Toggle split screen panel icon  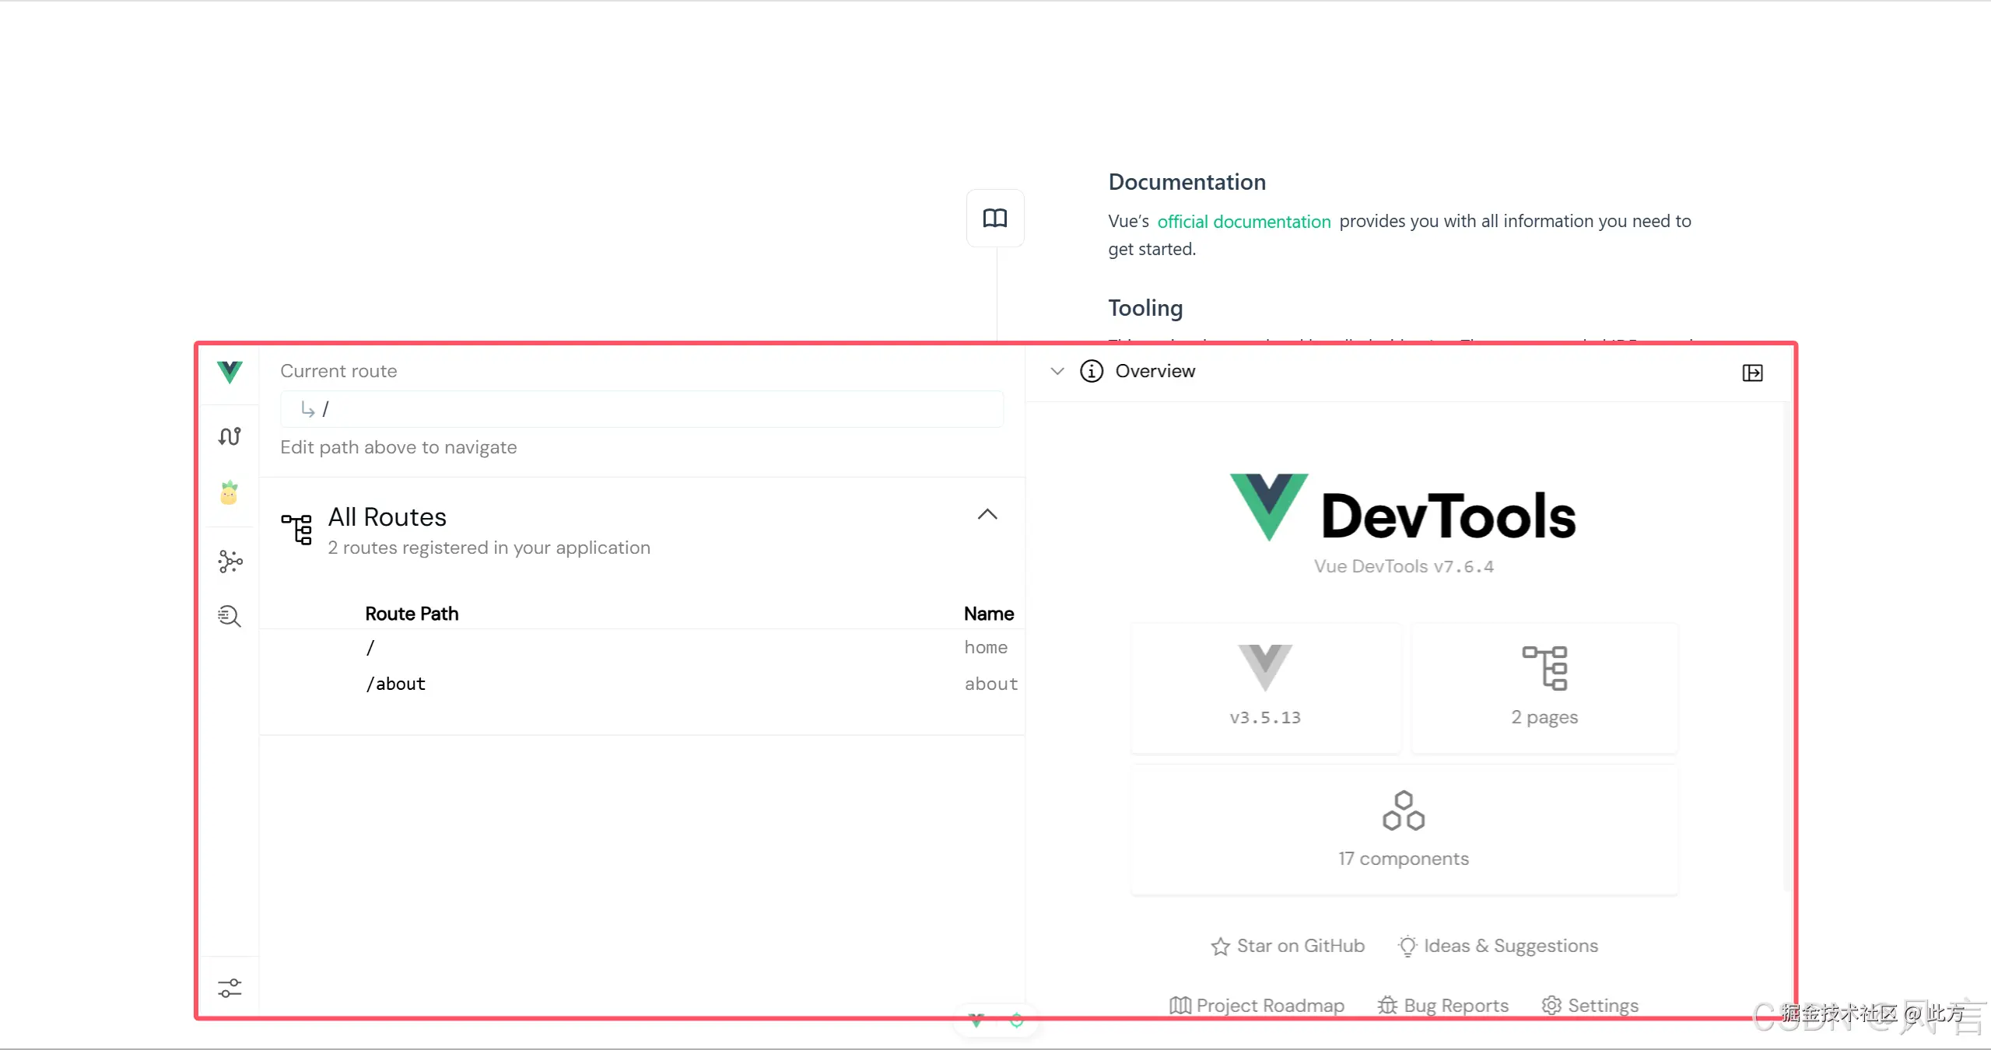coord(1752,373)
